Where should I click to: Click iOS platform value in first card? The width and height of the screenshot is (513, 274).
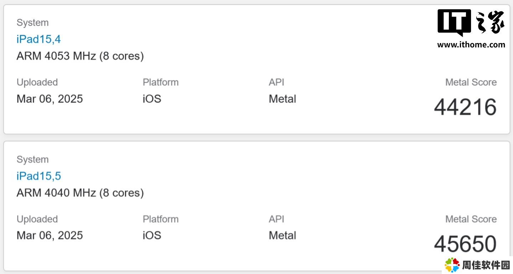point(152,99)
